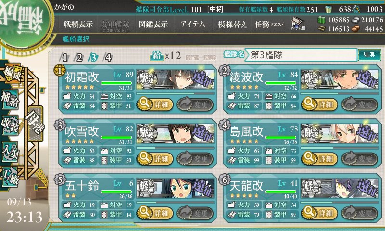Switch to fleet tab 4
Viewport: 385px width, 231px height.
coord(108,58)
